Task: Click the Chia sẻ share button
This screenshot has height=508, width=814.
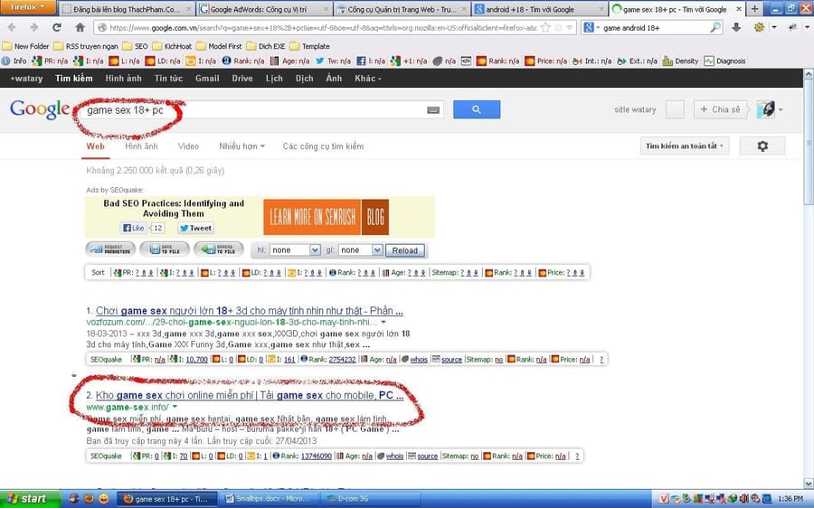Action: click(721, 109)
